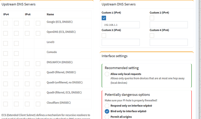Viewport: 201px width, 119px height.
Task: Check the first IPv6 box for Cloudflare
Action: click(27, 104)
